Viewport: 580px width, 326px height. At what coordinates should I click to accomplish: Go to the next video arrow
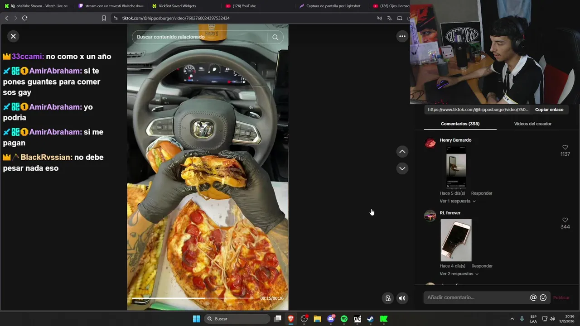402,168
